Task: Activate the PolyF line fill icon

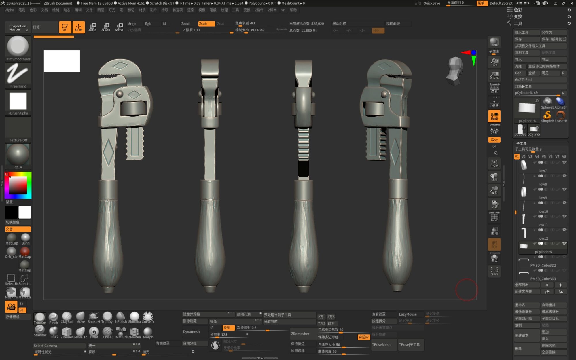Action: point(494,217)
